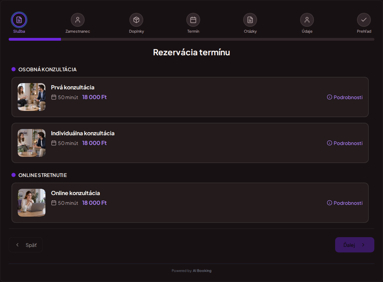Click the Termín step label

point(193,31)
